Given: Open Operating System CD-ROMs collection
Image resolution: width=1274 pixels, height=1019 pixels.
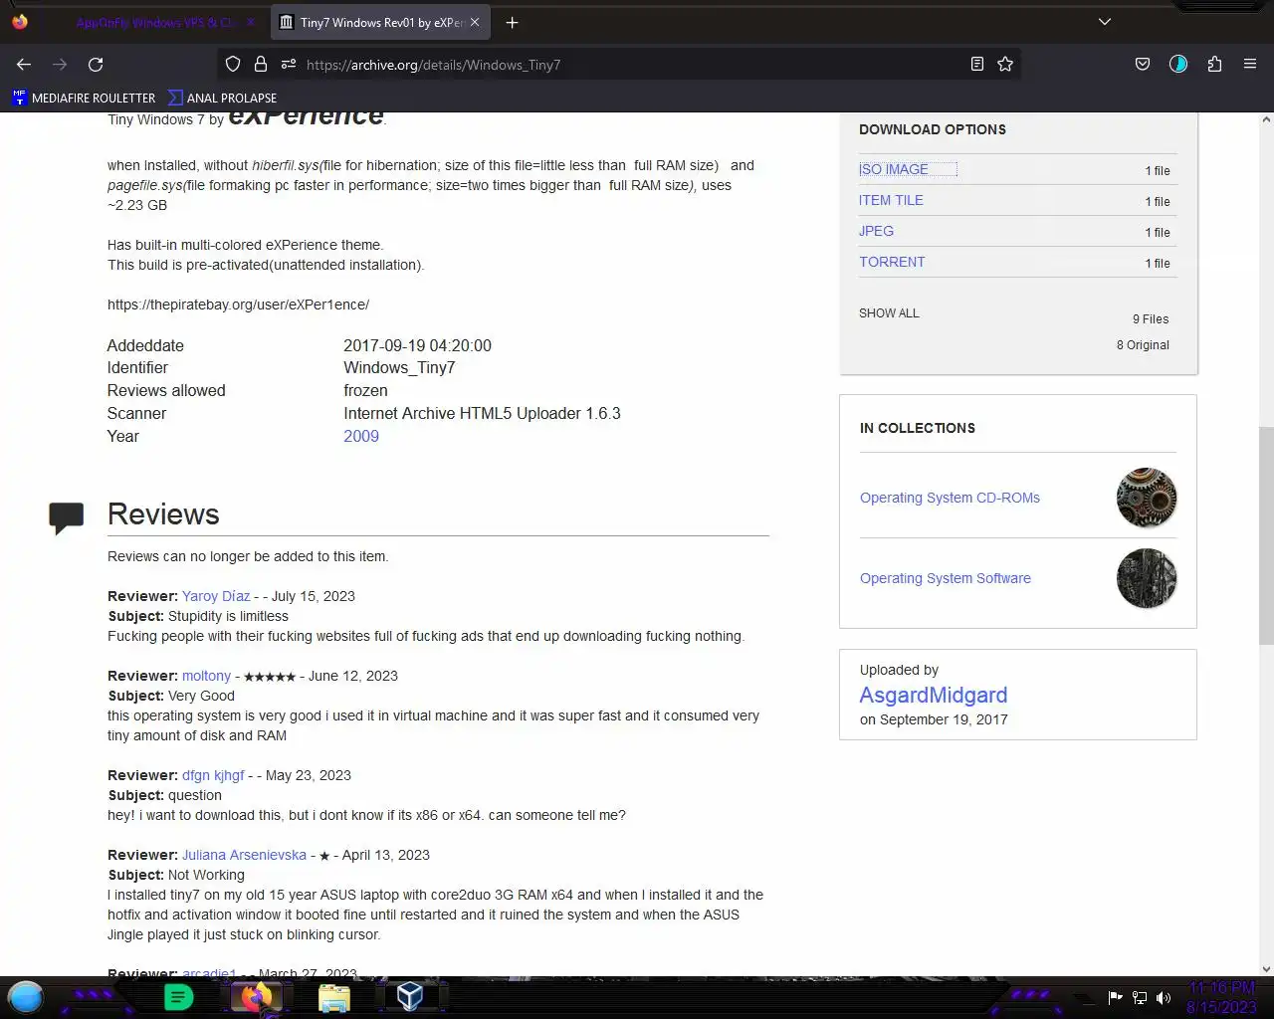Looking at the screenshot, I should pos(950,498).
